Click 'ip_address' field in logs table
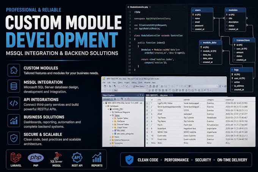The image size is (258, 172). [x=239, y=86]
